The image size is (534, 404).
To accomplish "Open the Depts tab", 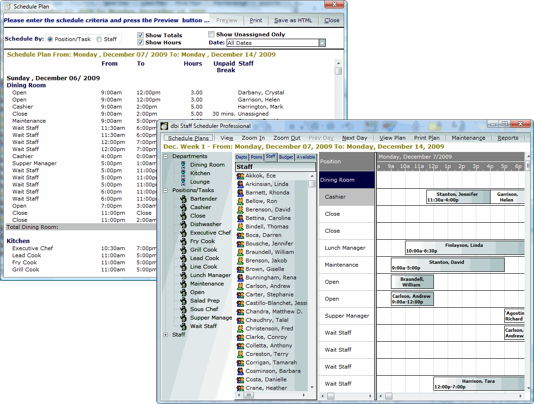I will click(x=241, y=157).
